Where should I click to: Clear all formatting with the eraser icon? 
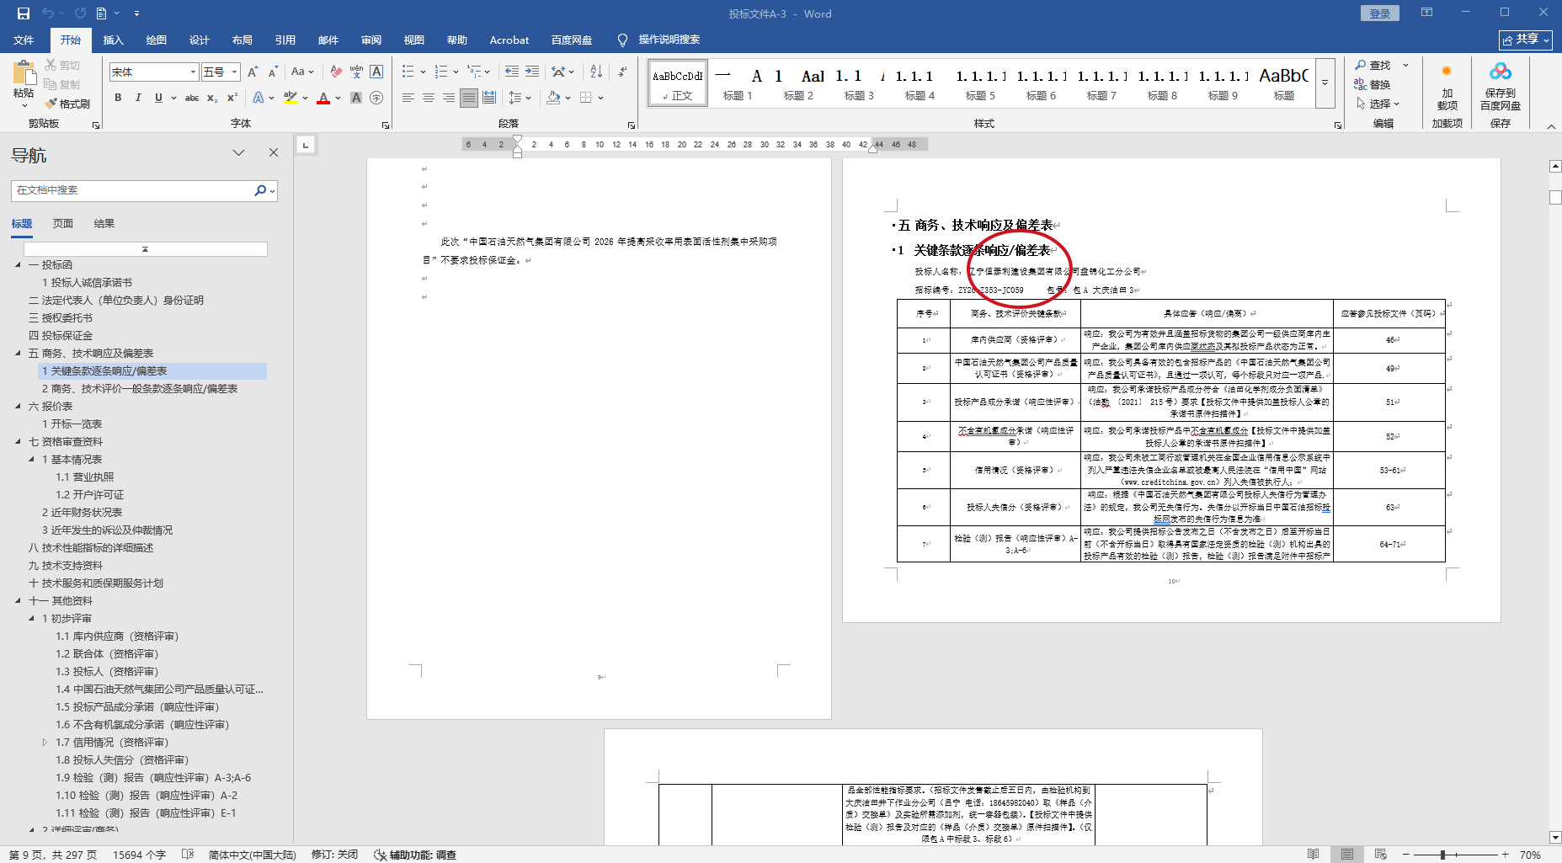point(336,72)
